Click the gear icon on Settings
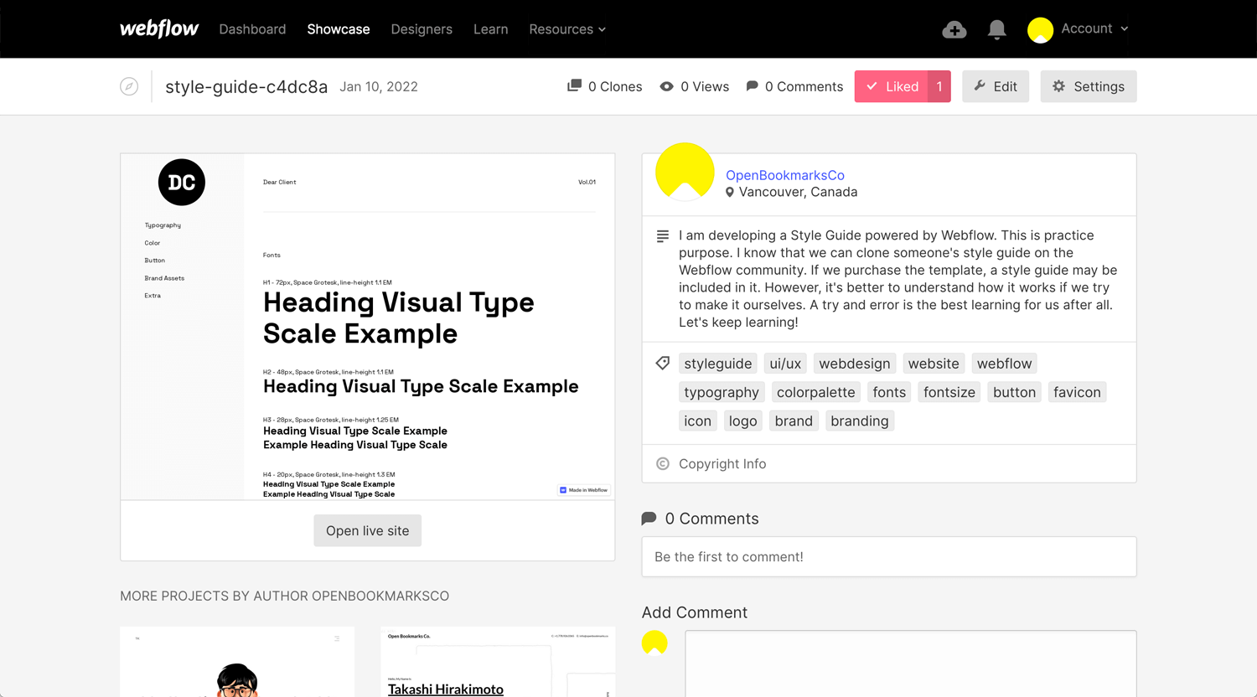Viewport: 1257px width, 697px height. coord(1058,85)
